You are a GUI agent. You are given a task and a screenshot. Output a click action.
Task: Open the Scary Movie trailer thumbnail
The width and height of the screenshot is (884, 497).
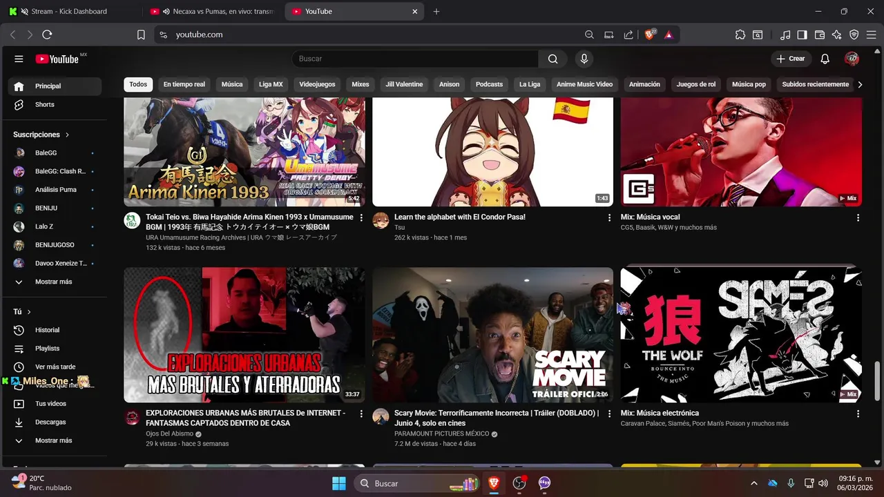492,335
